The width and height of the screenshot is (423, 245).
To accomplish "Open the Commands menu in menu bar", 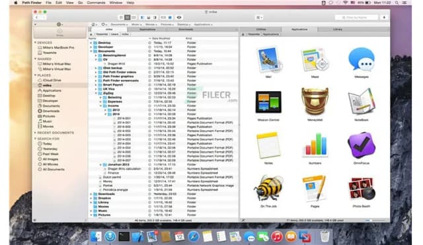I will coord(96,3).
